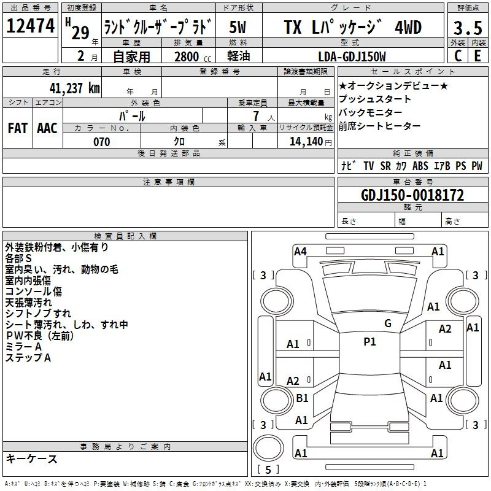Viewport: 491px width, 491px height.
Task: Select the overall score 3.5
Action: [467, 28]
